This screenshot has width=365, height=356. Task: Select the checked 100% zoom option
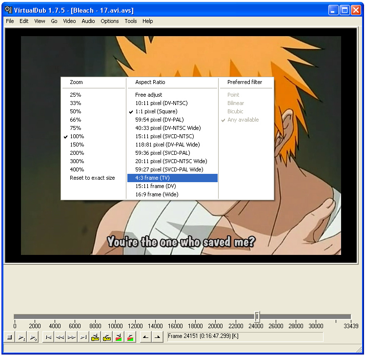tap(94, 136)
